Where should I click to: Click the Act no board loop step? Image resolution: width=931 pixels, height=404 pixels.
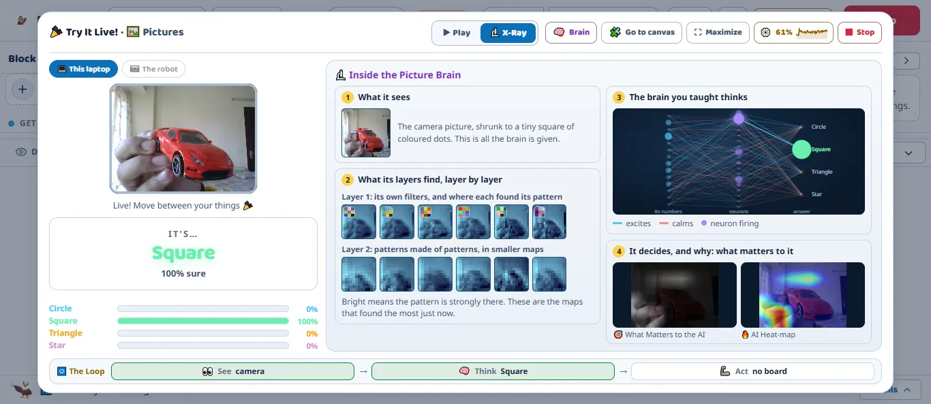(x=752, y=371)
